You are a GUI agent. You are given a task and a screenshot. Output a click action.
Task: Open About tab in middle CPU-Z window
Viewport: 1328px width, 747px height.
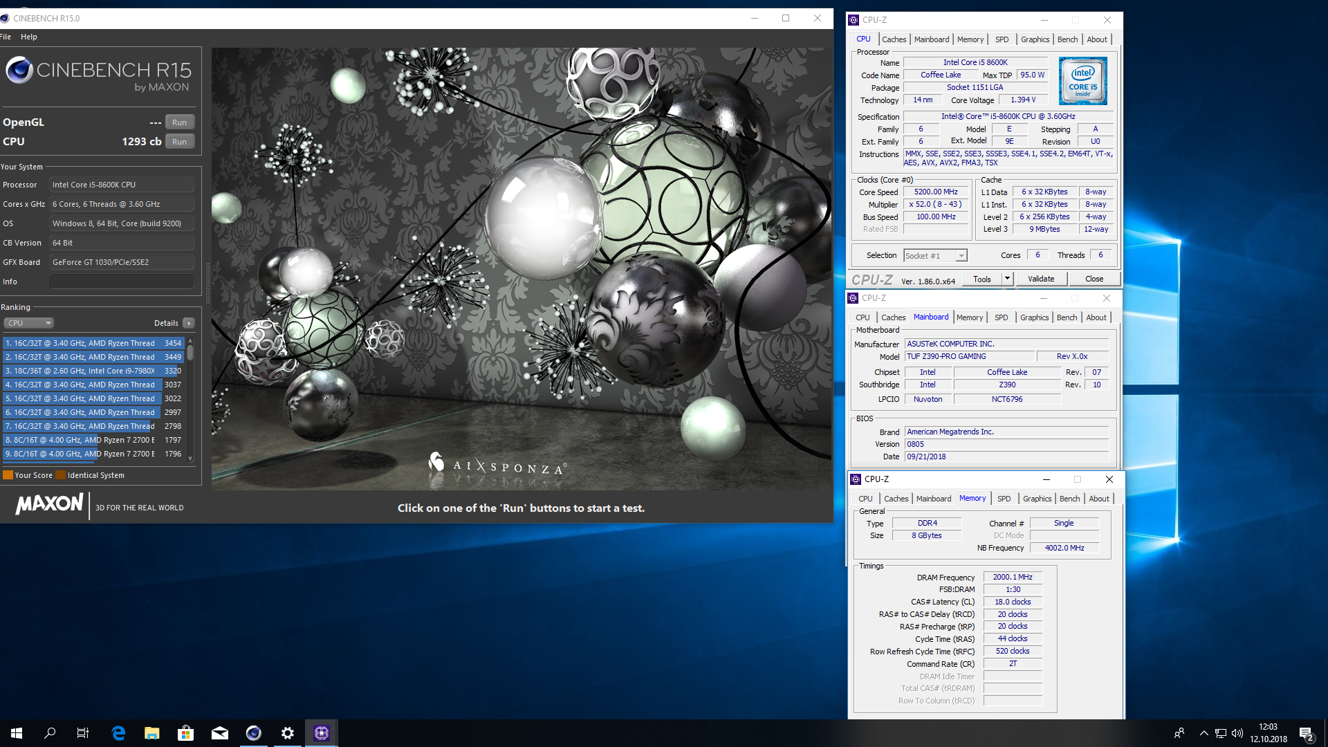(x=1096, y=317)
